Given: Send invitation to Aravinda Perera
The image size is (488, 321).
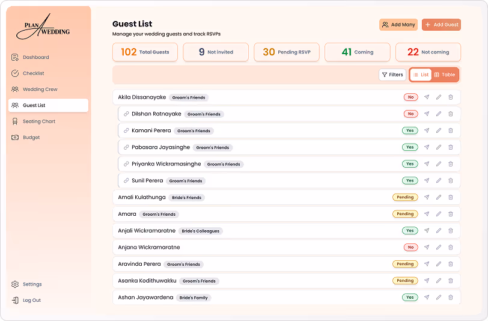Looking at the screenshot, I should click(x=427, y=264).
